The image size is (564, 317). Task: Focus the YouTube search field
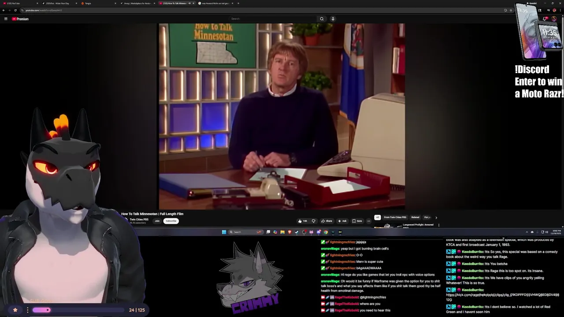tap(273, 19)
